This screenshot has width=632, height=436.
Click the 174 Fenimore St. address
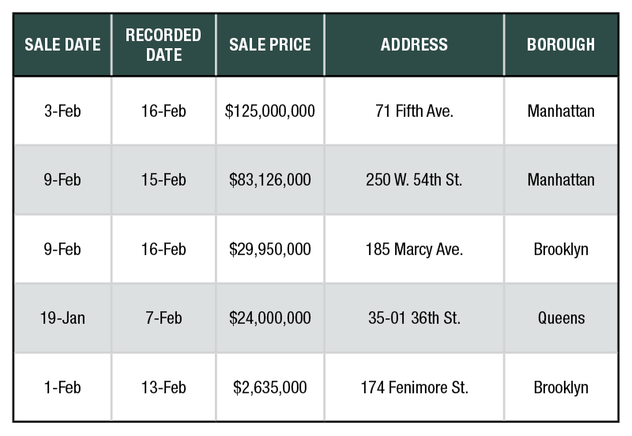coord(414,388)
